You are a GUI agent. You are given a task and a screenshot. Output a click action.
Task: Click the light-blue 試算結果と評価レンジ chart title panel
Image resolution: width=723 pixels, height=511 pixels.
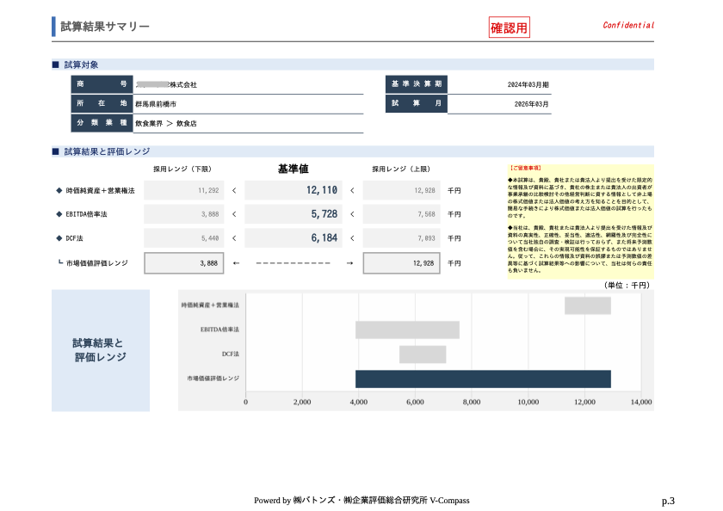click(101, 350)
